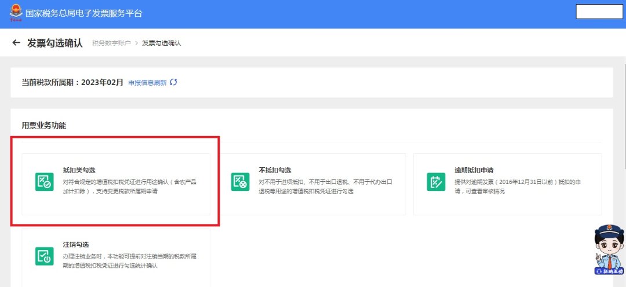The height and width of the screenshot is (287, 626).
Task: Click the green 注销勾选 icon
Action: click(x=44, y=256)
